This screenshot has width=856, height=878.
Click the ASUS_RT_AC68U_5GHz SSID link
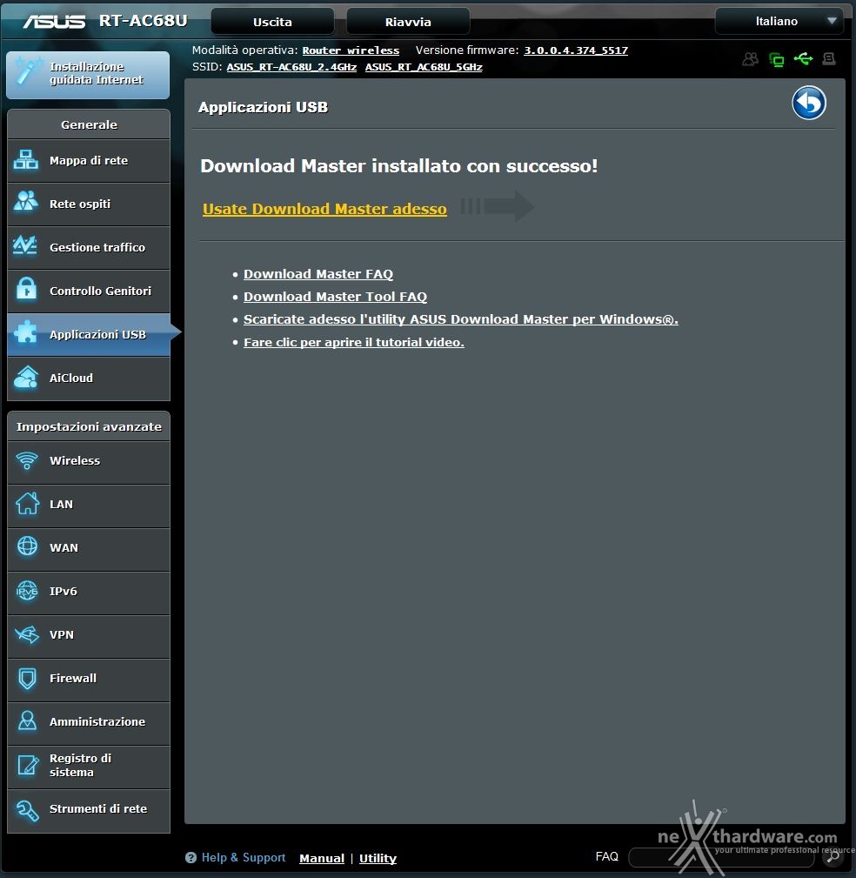pos(424,67)
